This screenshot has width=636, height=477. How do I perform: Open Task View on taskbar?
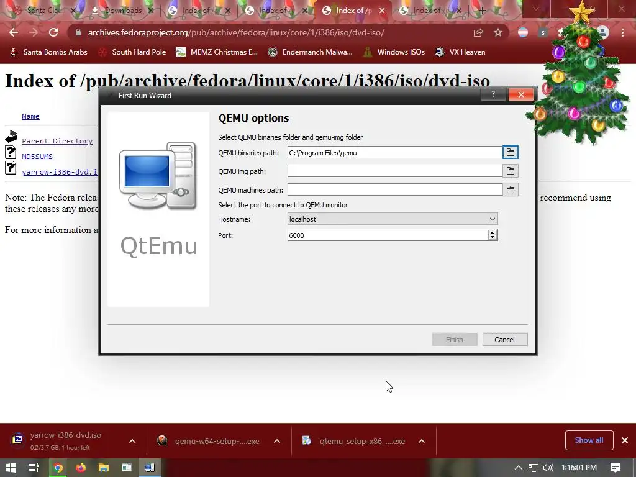tap(34, 468)
